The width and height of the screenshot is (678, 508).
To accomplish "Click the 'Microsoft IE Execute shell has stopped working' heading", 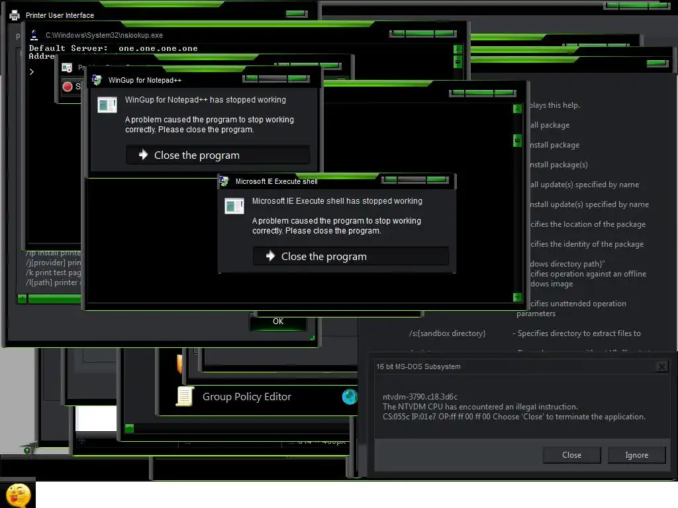I will (x=337, y=201).
